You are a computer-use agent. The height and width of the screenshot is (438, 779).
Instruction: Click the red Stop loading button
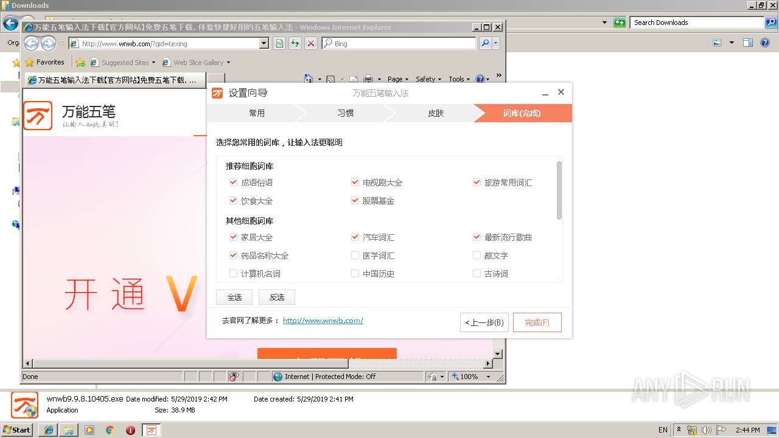pyautogui.click(x=311, y=43)
